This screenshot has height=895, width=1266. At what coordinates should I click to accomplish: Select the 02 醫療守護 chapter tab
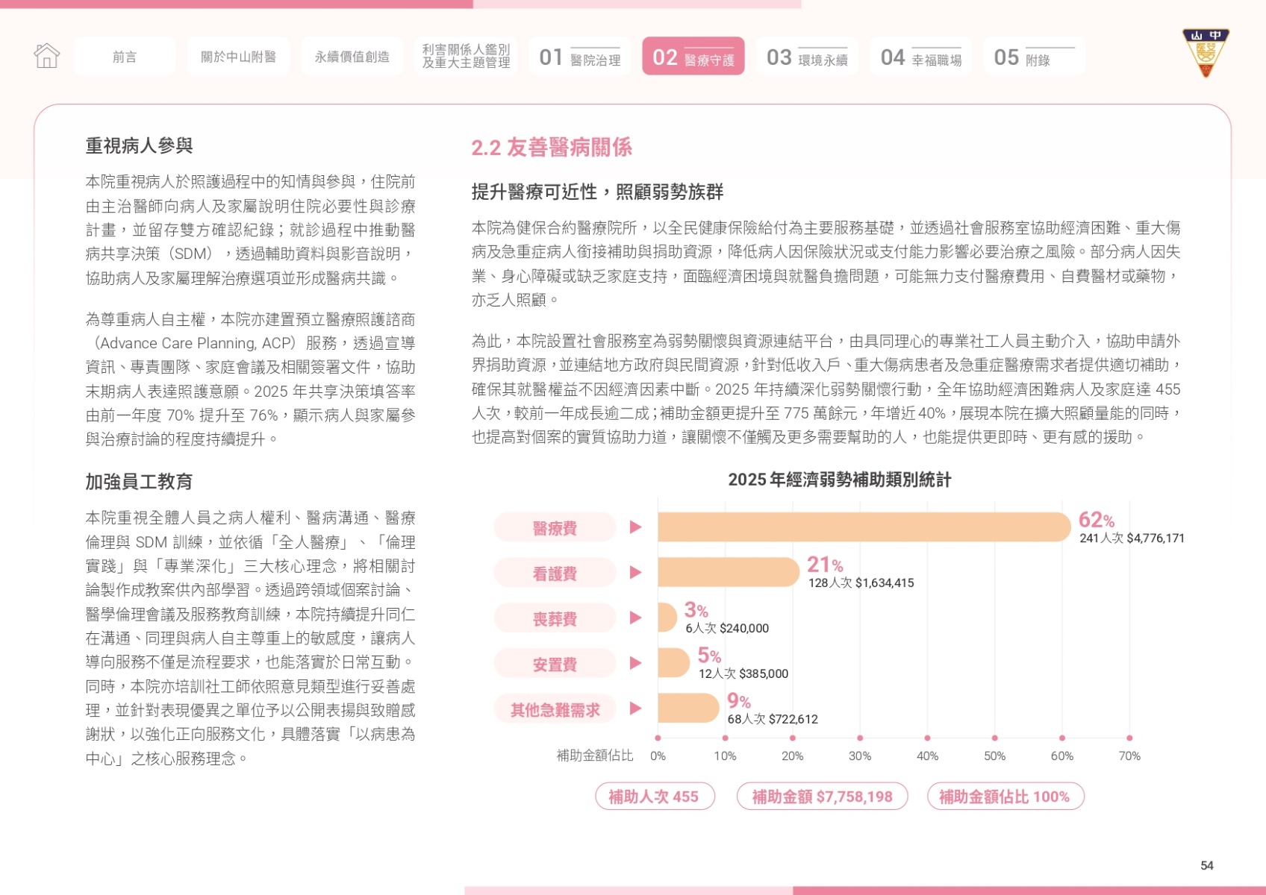pyautogui.click(x=693, y=57)
